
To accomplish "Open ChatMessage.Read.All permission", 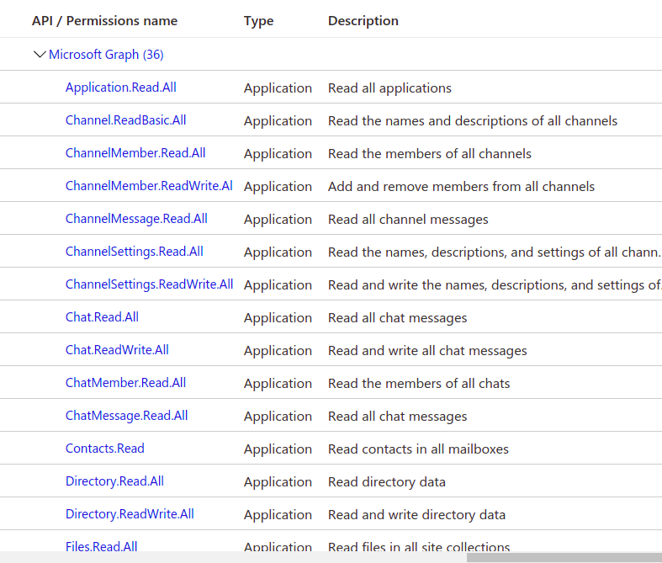I will coord(127,416).
